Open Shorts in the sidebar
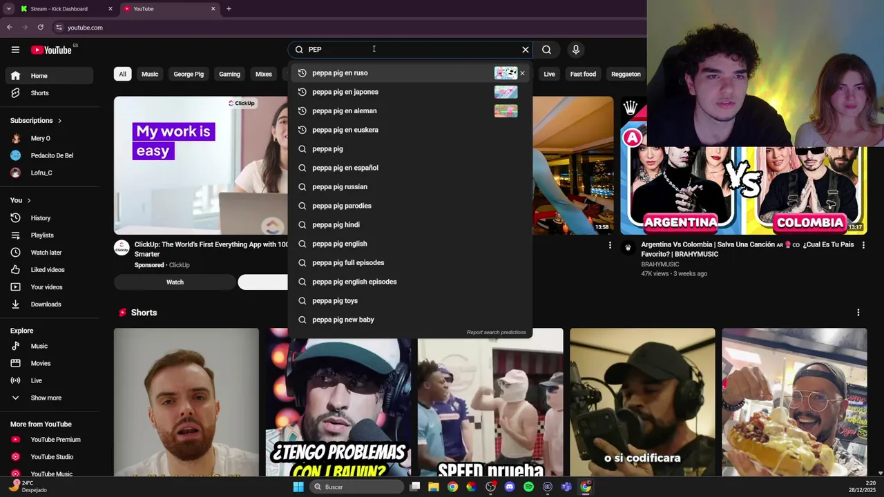Viewport: 884px width, 497px height. [49, 93]
